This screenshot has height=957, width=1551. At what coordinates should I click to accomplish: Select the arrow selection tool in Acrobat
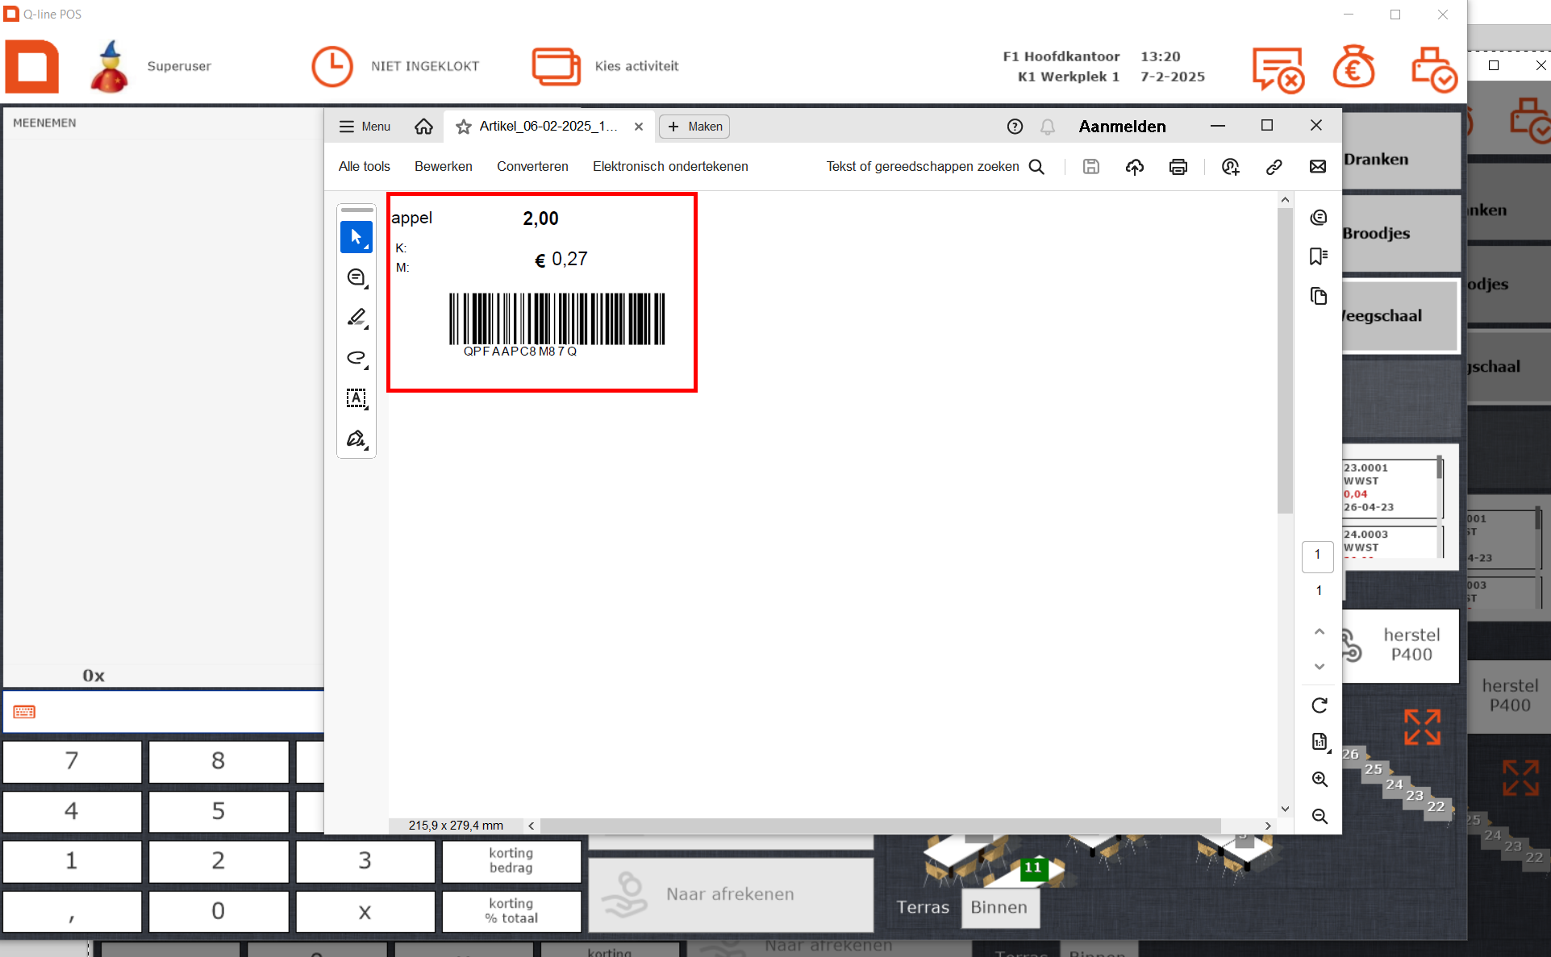click(x=356, y=237)
